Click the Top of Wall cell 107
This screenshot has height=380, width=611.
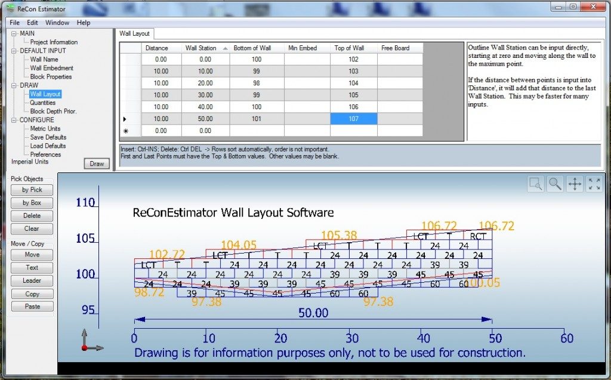pyautogui.click(x=353, y=119)
